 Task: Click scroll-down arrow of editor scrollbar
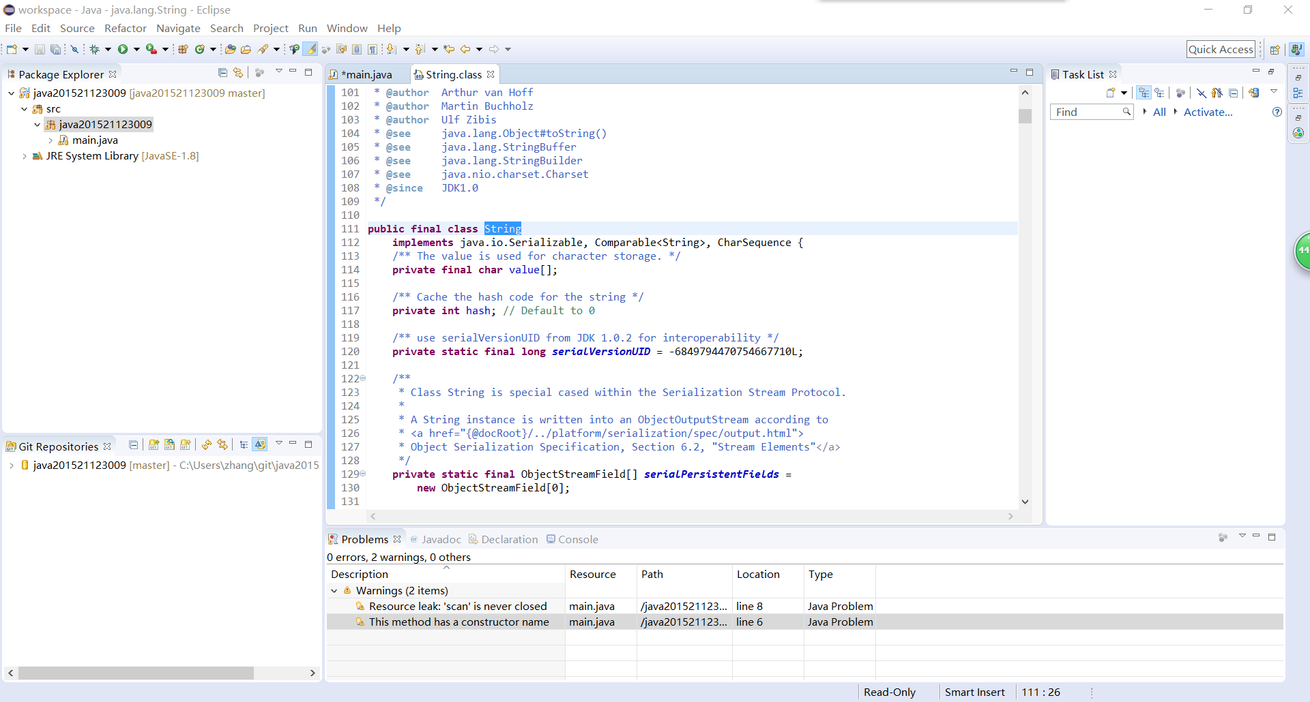coord(1025,502)
